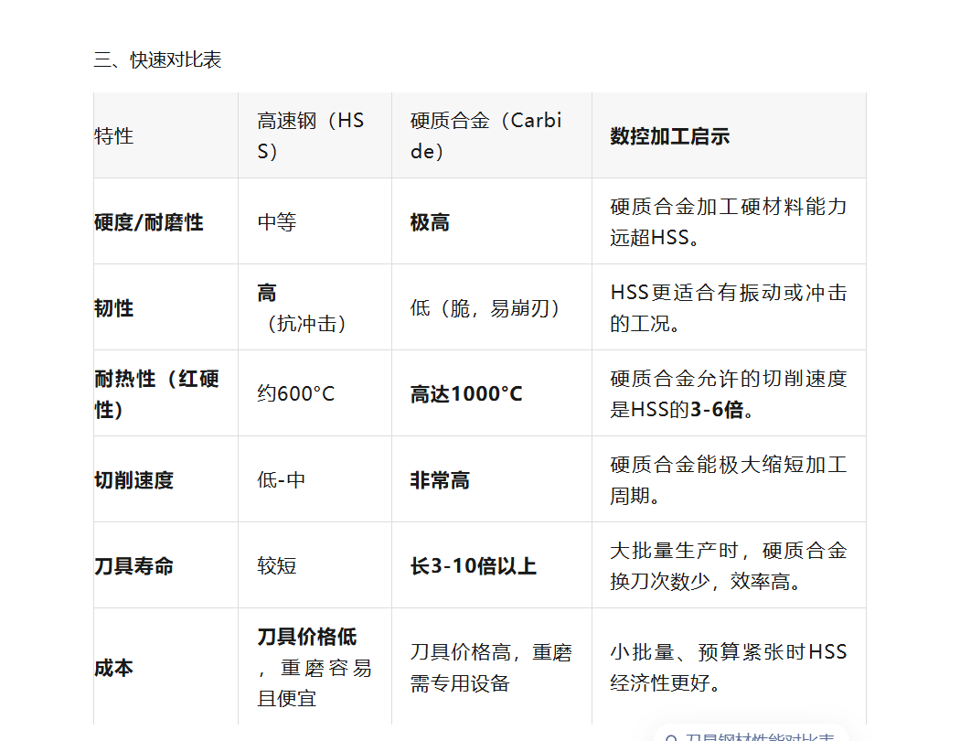
Task: Click the 切削速度 row label
Action: [x=134, y=480]
